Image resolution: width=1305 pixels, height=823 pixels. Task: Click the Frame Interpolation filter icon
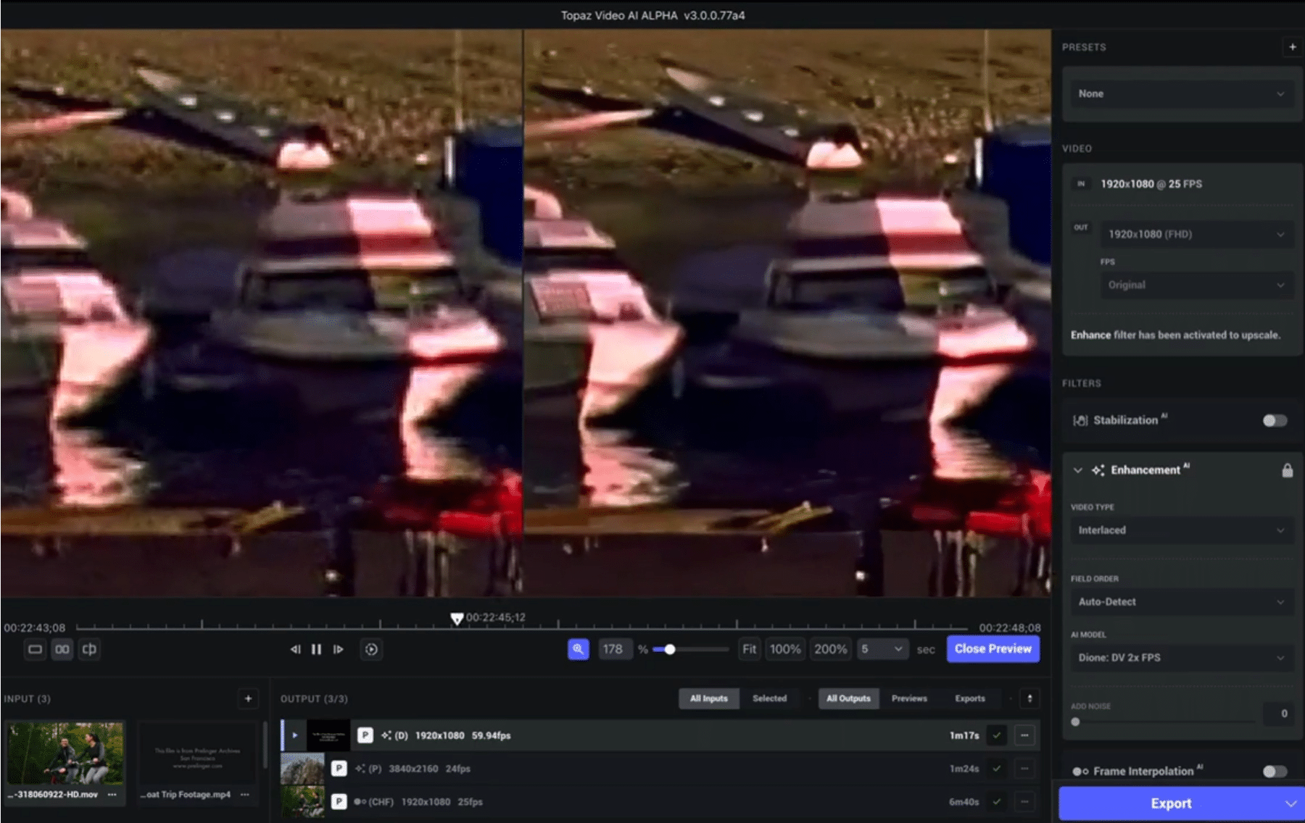tap(1080, 772)
